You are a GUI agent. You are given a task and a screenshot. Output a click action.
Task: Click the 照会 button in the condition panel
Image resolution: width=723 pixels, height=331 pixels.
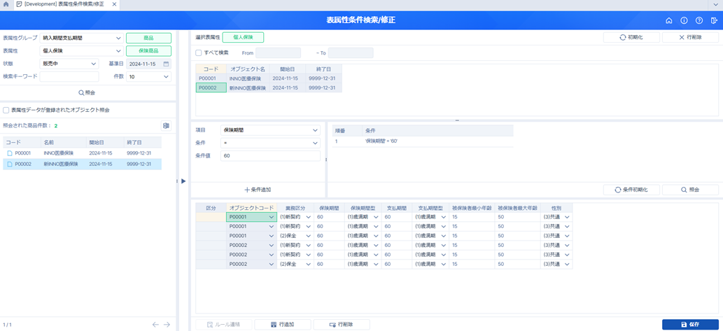690,190
